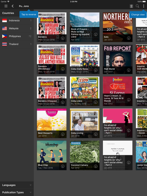Expand the Languages filter section
Viewport: 147px width, 196px height.
click(17, 185)
